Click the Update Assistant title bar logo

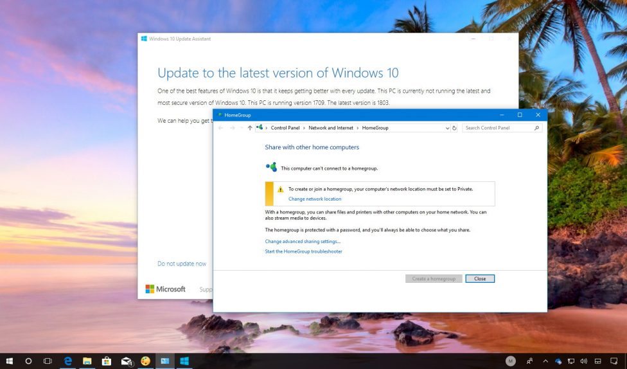[144, 39]
